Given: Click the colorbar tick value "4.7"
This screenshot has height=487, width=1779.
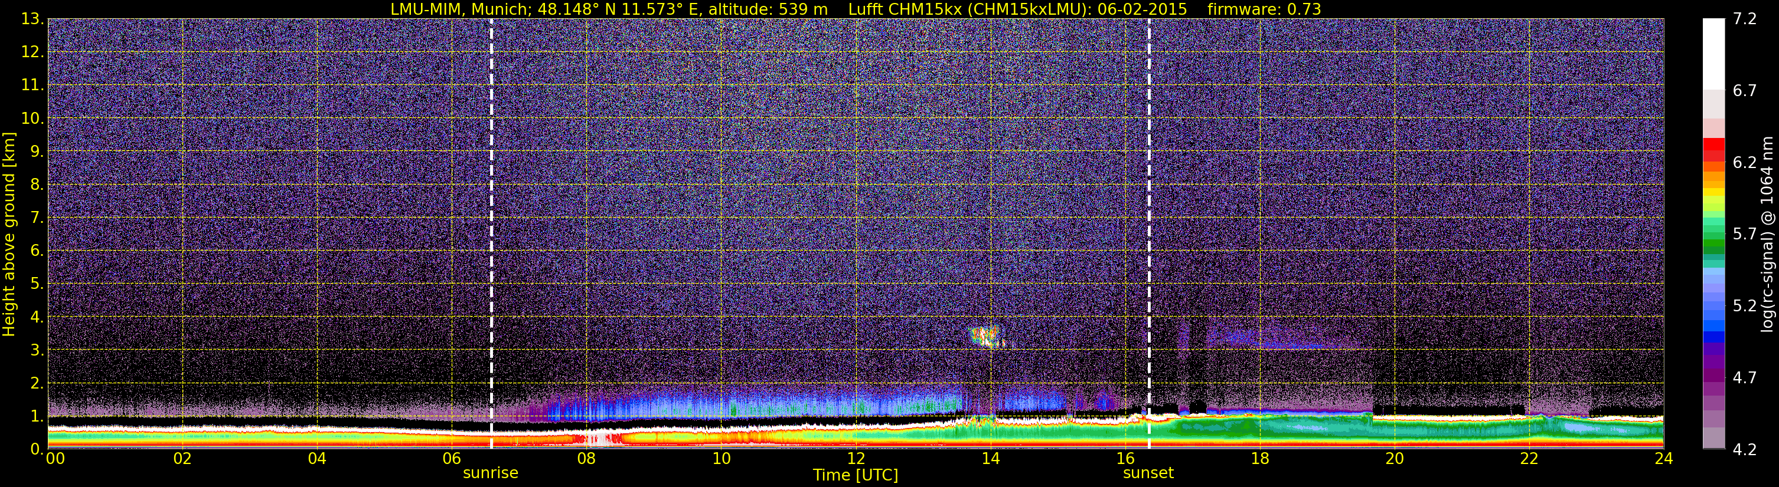Looking at the screenshot, I should click(x=1745, y=378).
